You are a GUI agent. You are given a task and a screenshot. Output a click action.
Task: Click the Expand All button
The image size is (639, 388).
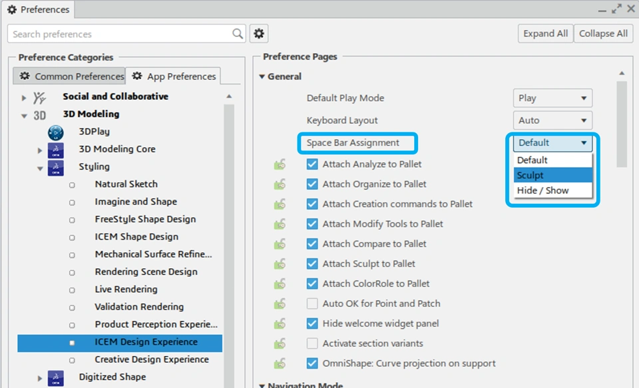pos(545,34)
